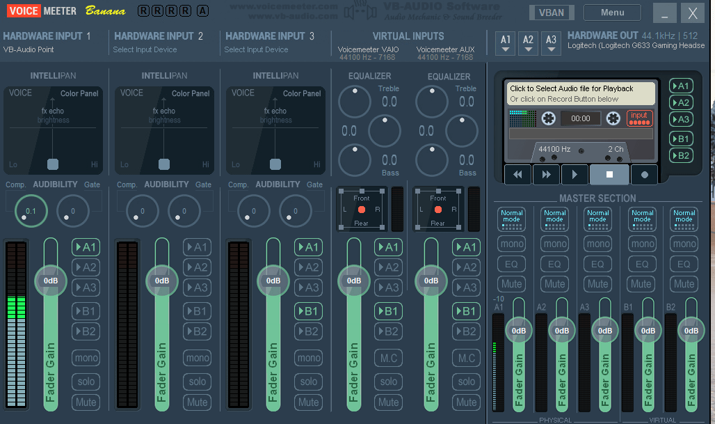Toggle M.C on Voicemeeter VAIO strip
This screenshot has width=715, height=424.
[389, 358]
